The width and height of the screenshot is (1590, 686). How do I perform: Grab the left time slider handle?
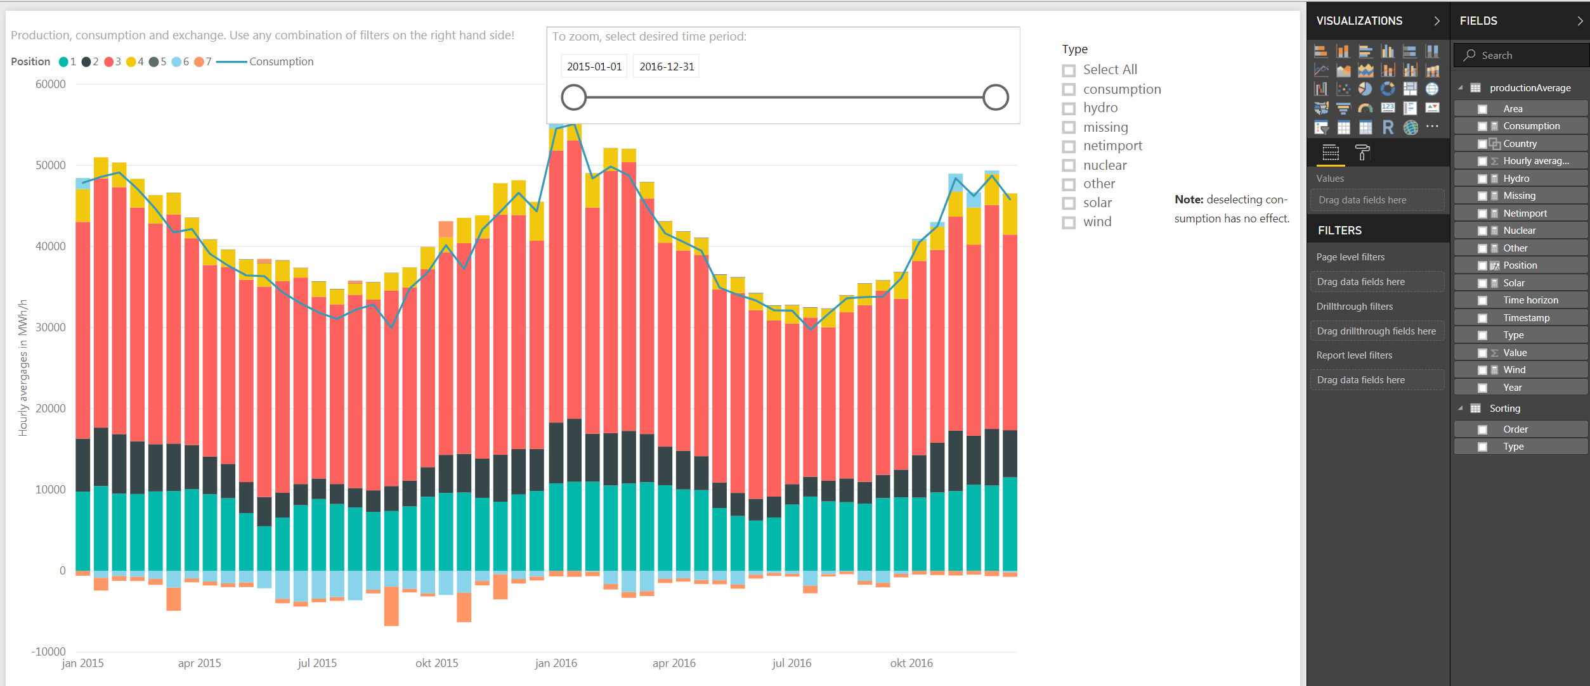tap(574, 98)
